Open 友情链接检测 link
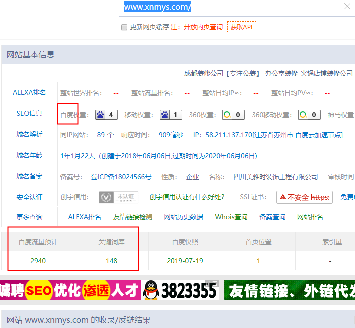This screenshot has height=328, width=355. pos(133,217)
